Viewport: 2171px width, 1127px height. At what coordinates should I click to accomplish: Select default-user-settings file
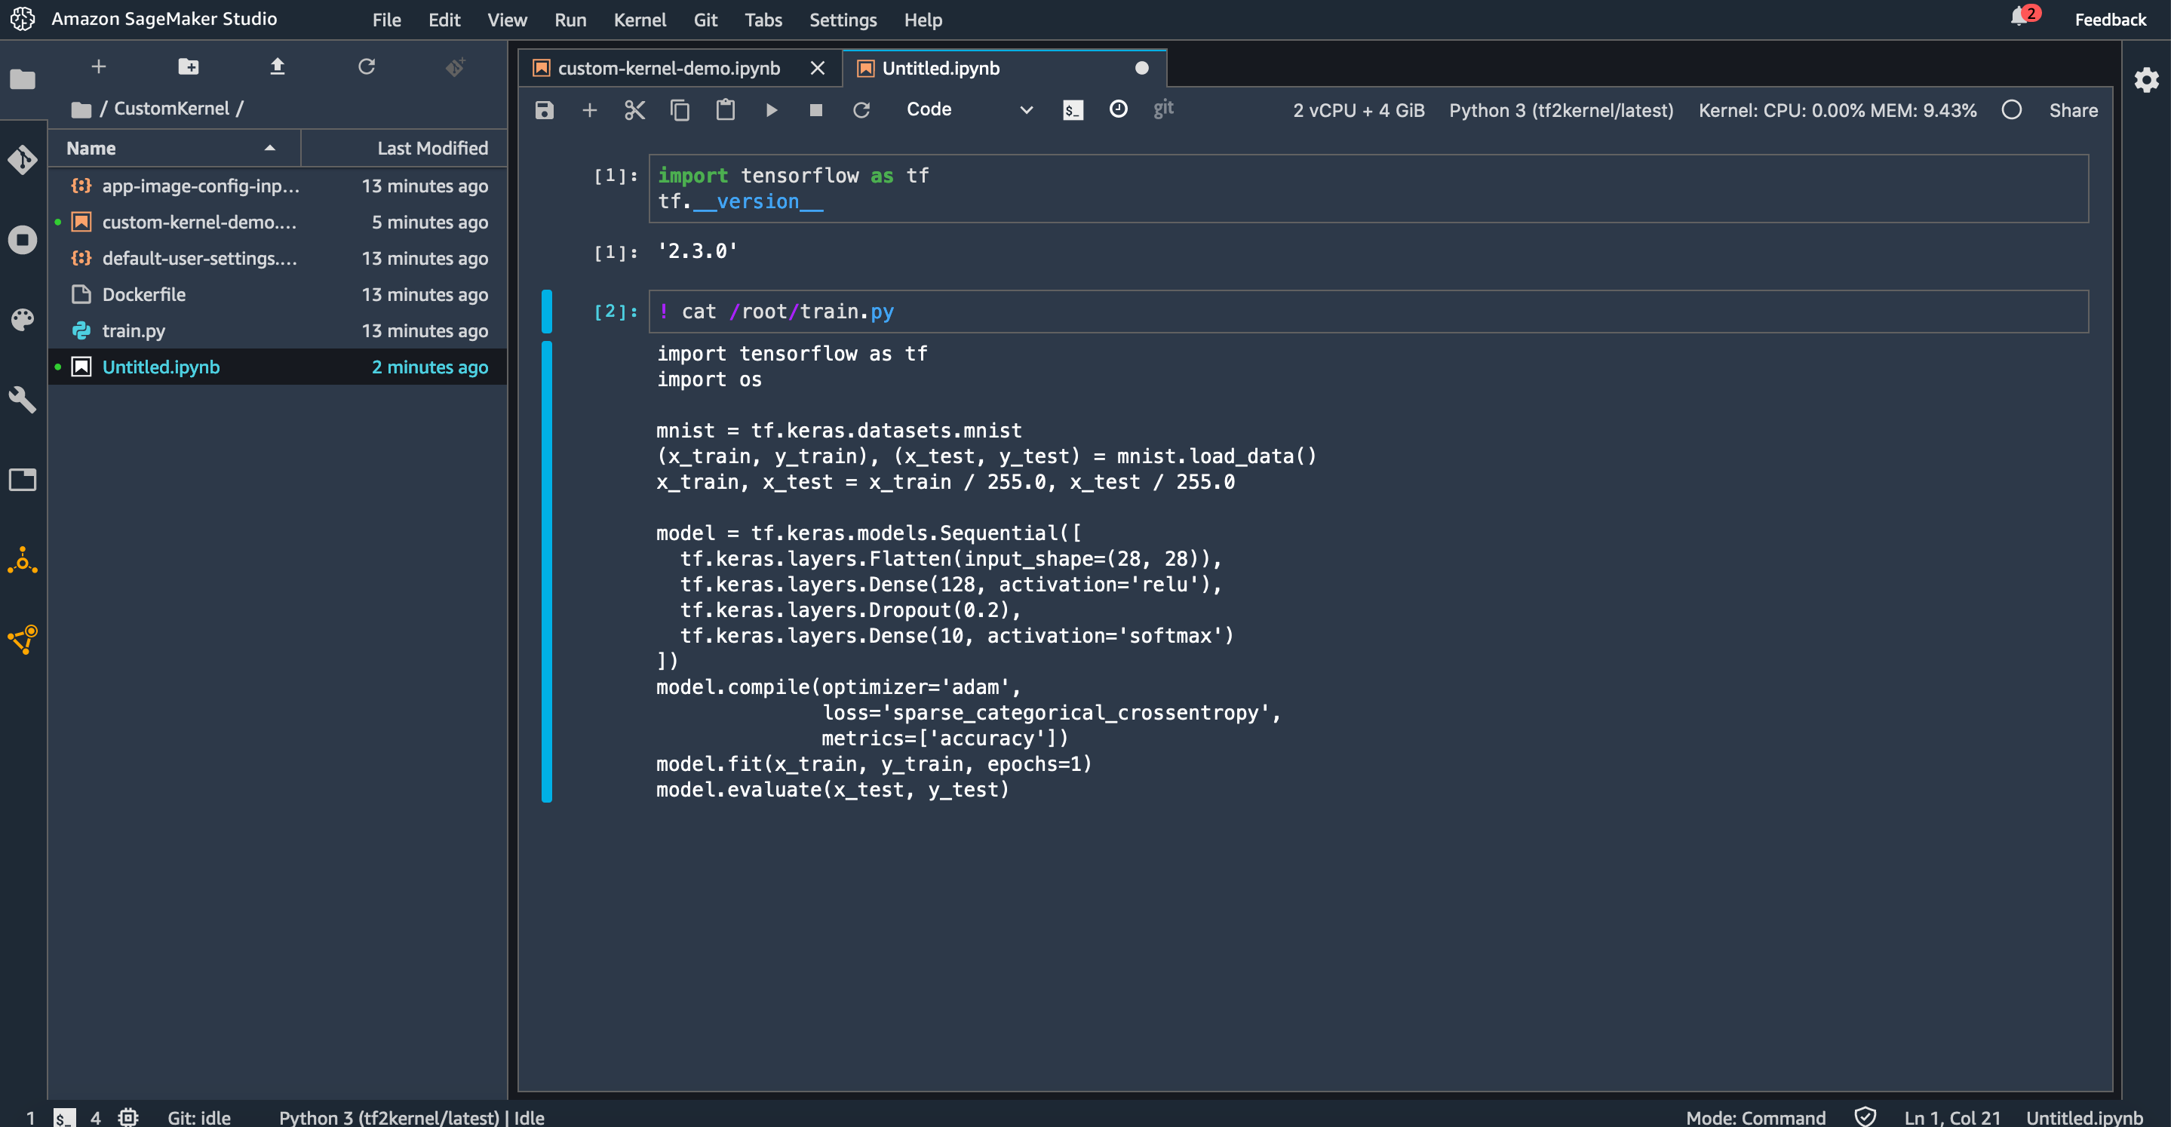[x=278, y=259]
